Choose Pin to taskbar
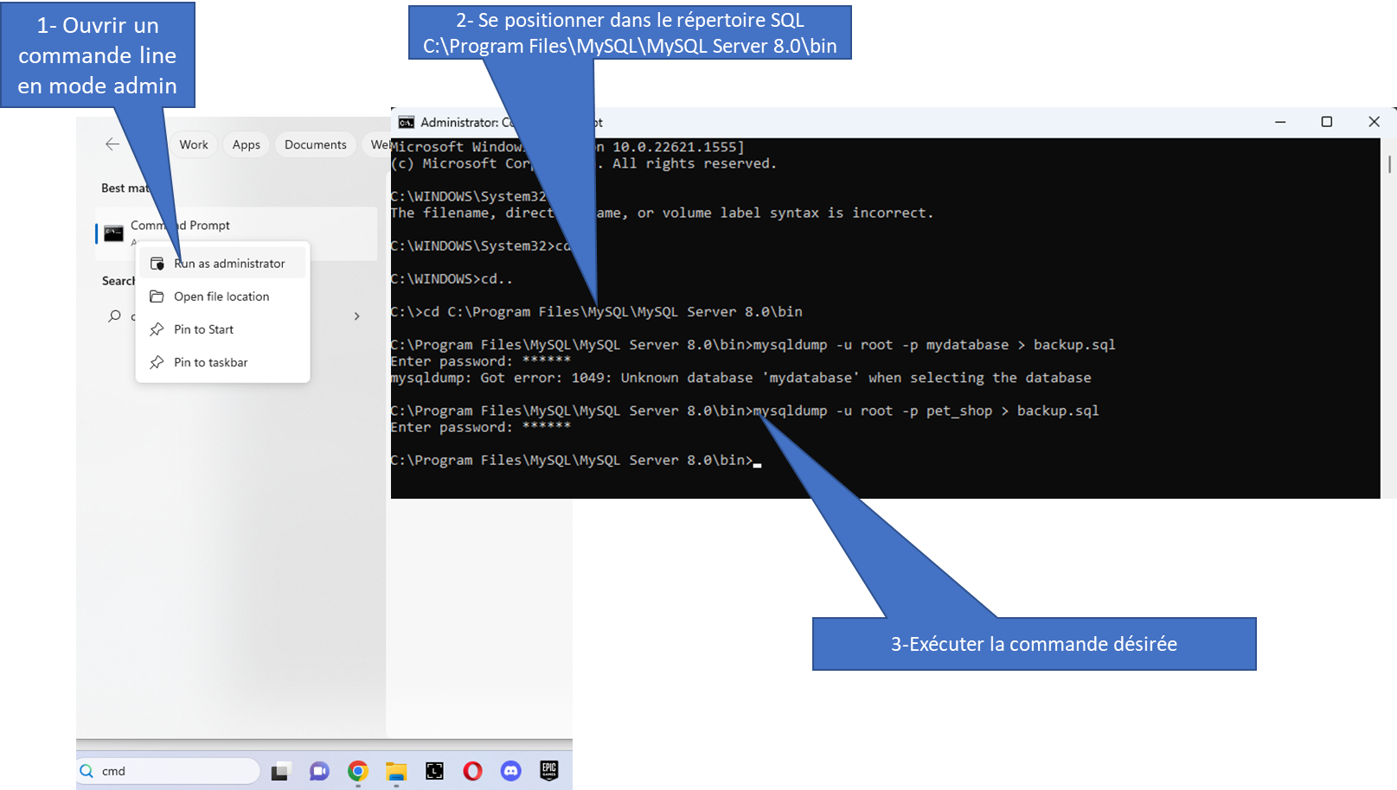Image resolution: width=1397 pixels, height=790 pixels. pos(223,362)
